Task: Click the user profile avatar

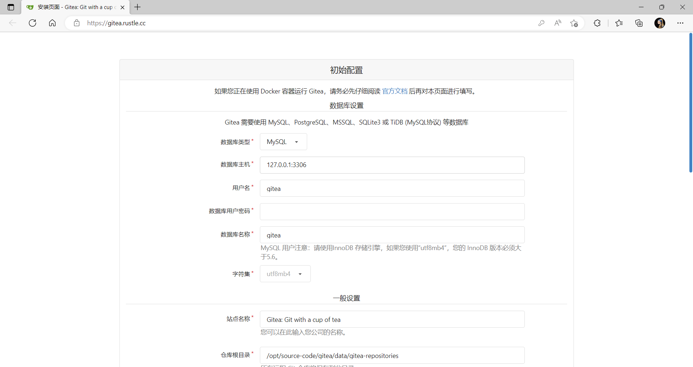Action: pyautogui.click(x=659, y=23)
